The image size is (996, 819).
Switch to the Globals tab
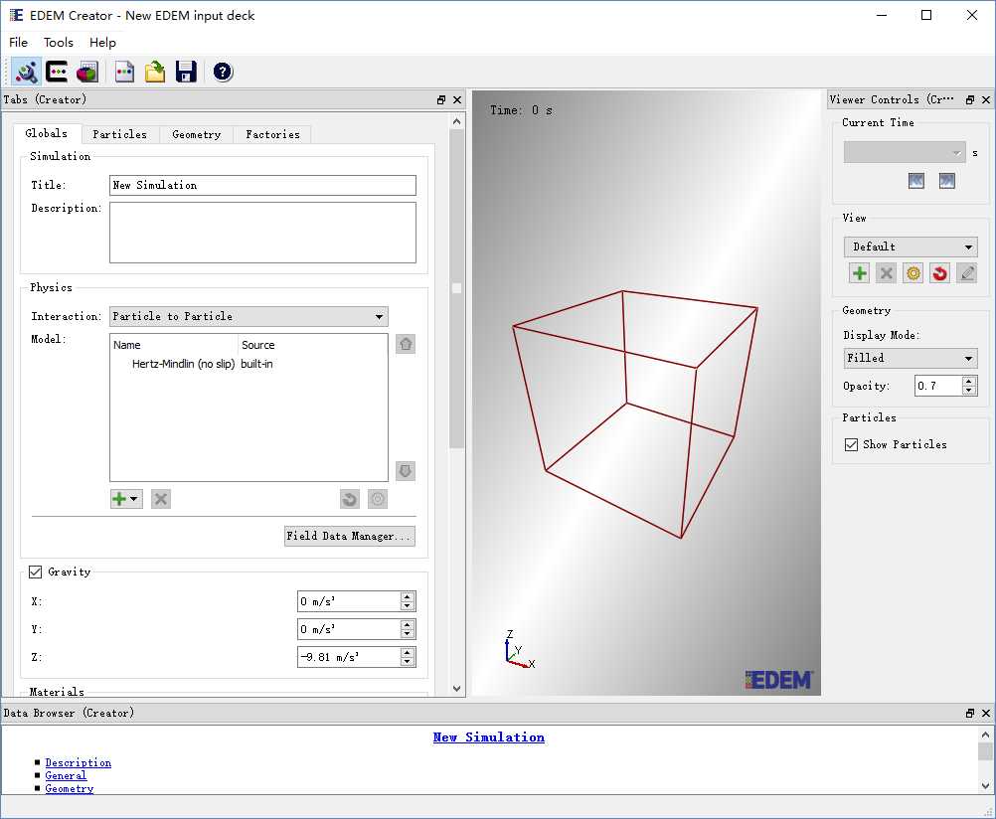pyautogui.click(x=47, y=133)
